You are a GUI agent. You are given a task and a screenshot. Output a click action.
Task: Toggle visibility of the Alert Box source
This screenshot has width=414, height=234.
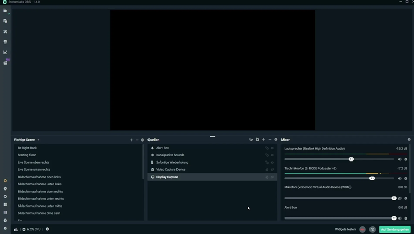point(272,148)
